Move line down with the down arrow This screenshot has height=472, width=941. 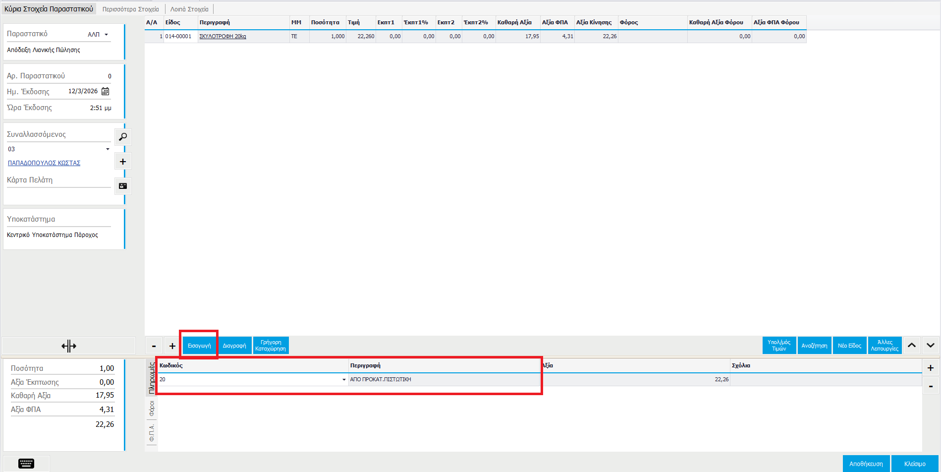coord(930,346)
